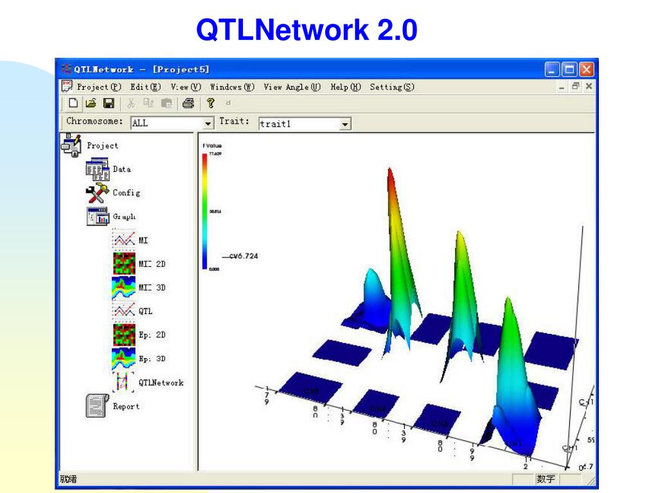
Task: Select the Report tree label
Action: click(126, 406)
